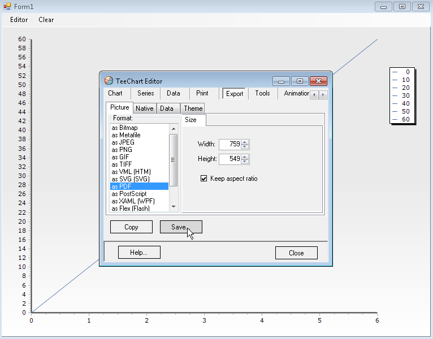Open the Editor menu
The image size is (433, 339).
coord(19,20)
